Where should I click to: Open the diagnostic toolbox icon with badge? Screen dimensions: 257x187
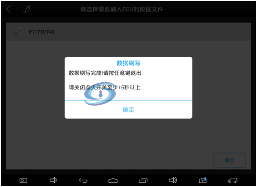tap(203, 180)
